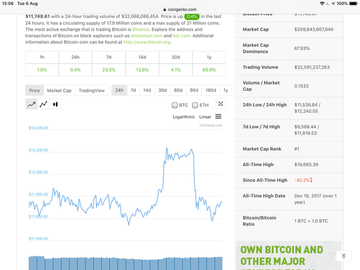This screenshot has width=360, height=270.
Task: Click the 14d change value 13.6%
Action: click(142, 70)
